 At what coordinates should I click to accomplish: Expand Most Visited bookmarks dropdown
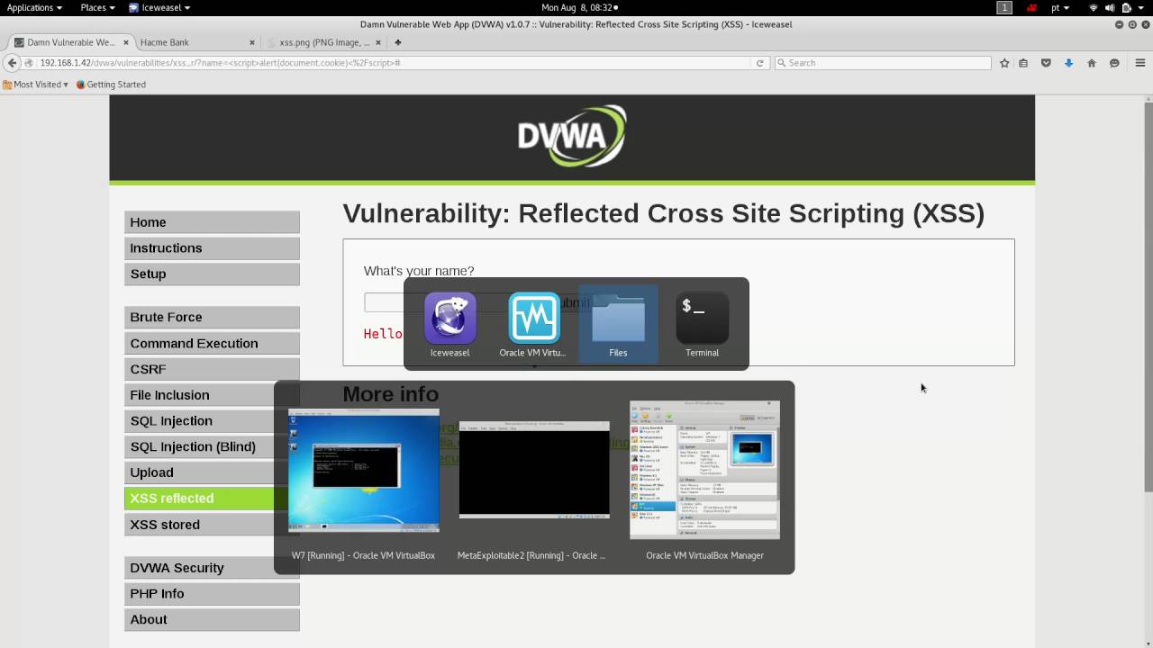(36, 85)
